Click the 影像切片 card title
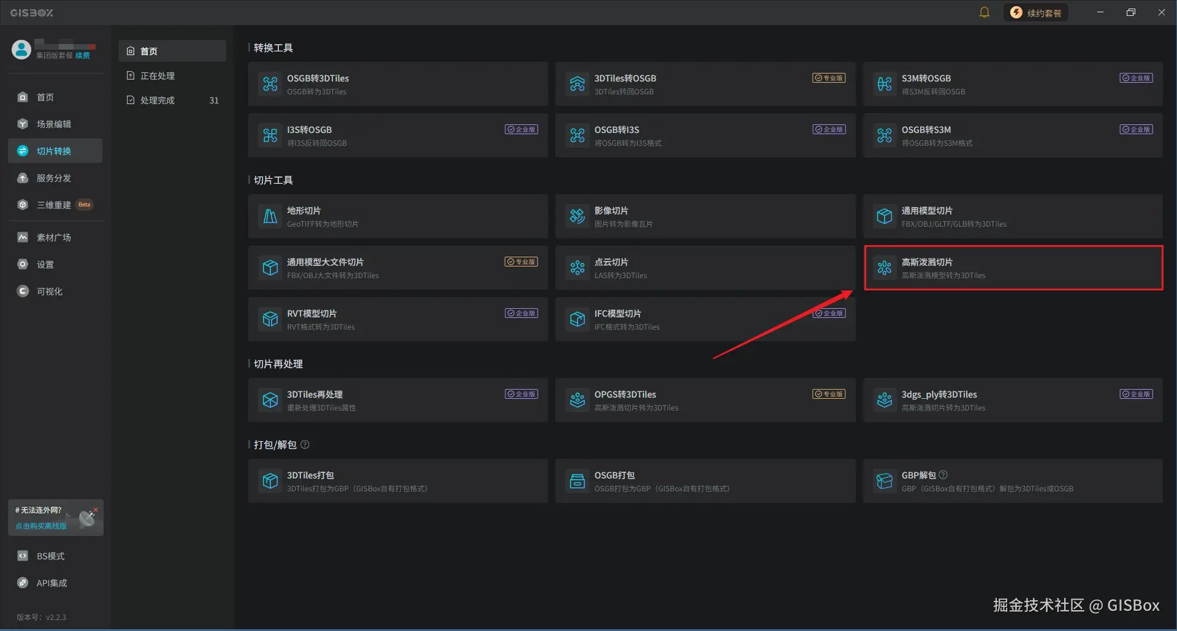 coord(611,210)
